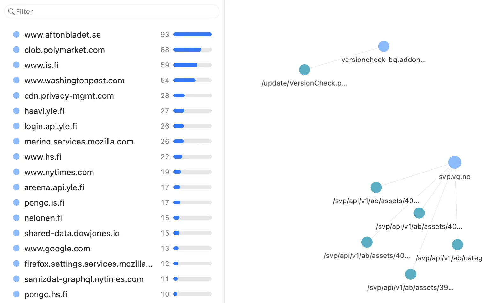Viewport: 483px width, 303px height.
Task: Click the blue dot beside www.is.fi
Action: (16, 65)
